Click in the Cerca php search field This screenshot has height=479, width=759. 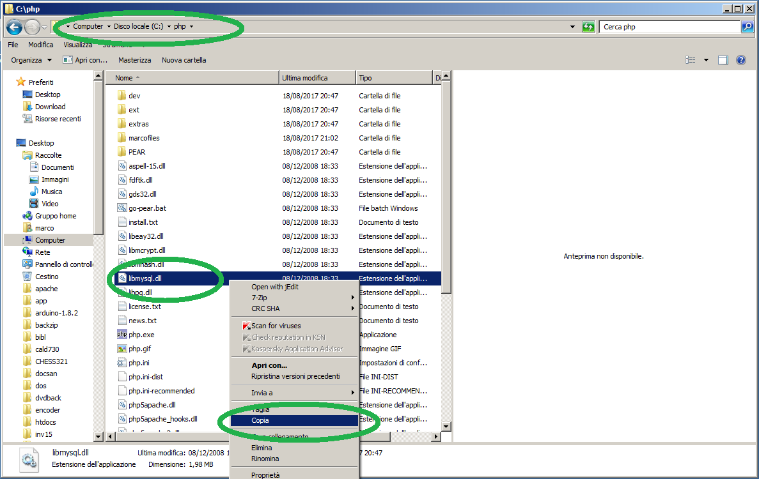pyautogui.click(x=668, y=27)
